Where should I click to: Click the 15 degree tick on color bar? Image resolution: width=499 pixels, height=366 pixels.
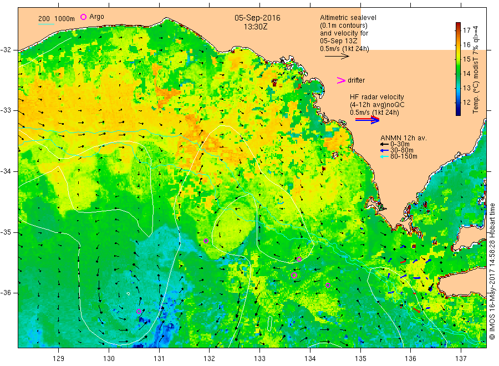pyautogui.click(x=466, y=59)
